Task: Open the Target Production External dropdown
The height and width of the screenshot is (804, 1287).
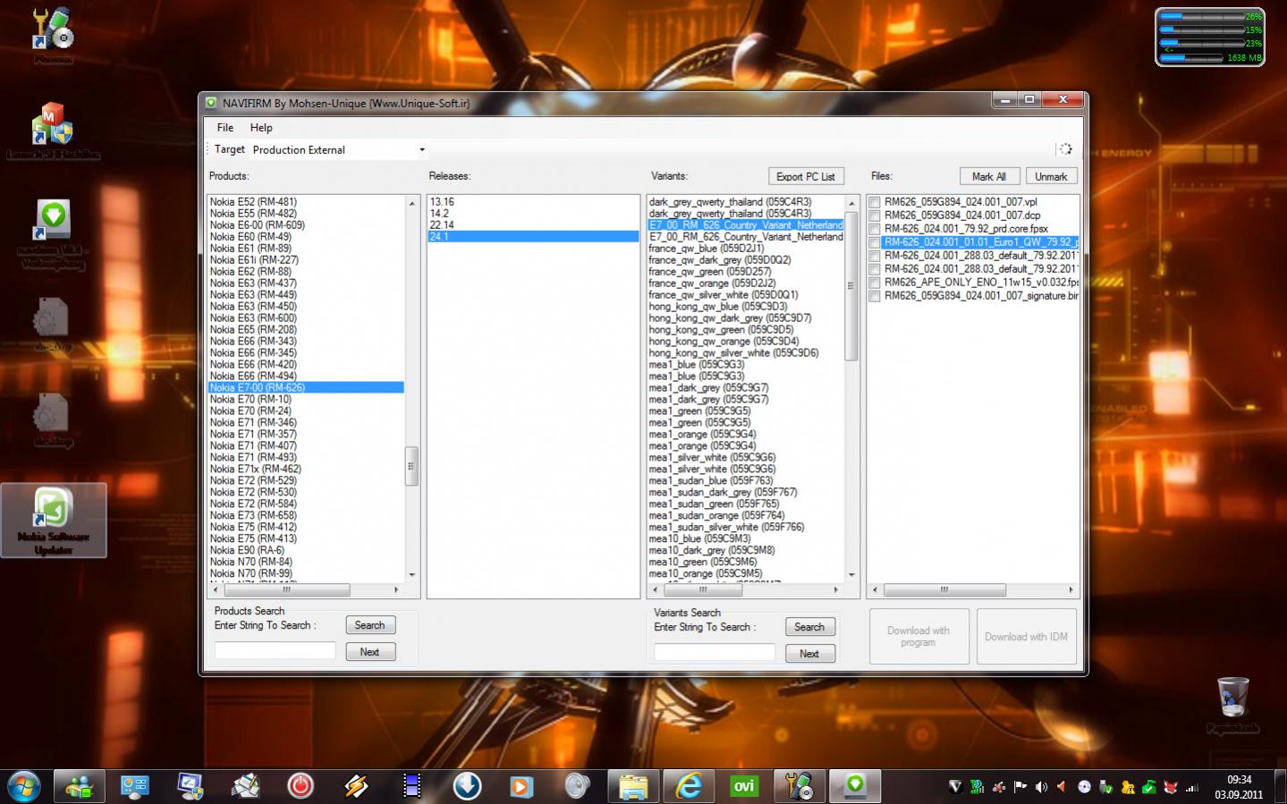Action: pyautogui.click(x=338, y=149)
